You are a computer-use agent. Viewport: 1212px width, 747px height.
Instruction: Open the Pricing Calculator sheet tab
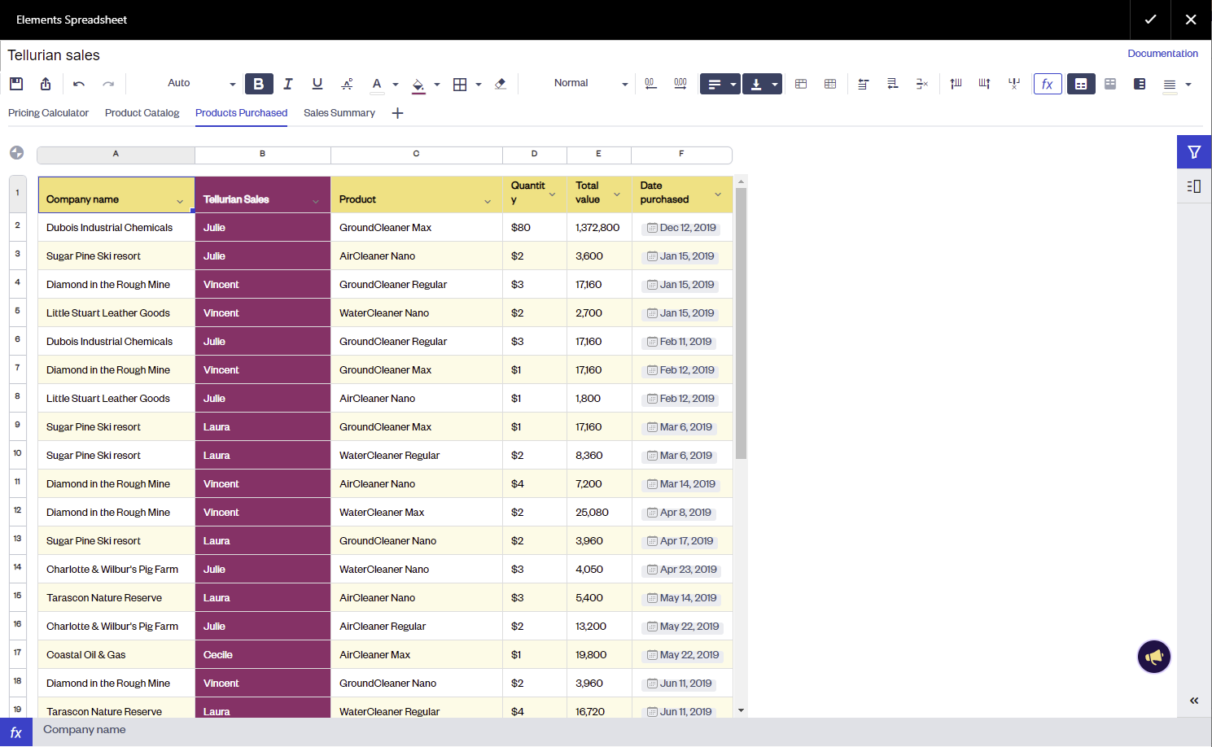(x=48, y=113)
